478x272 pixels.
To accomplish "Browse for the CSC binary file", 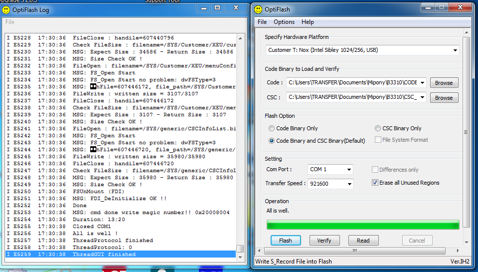I will (x=444, y=98).
